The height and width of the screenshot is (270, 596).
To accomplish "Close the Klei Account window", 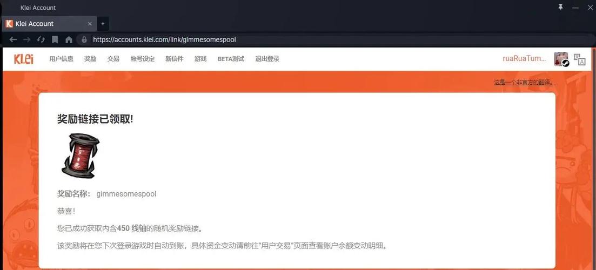I will pos(590,7).
